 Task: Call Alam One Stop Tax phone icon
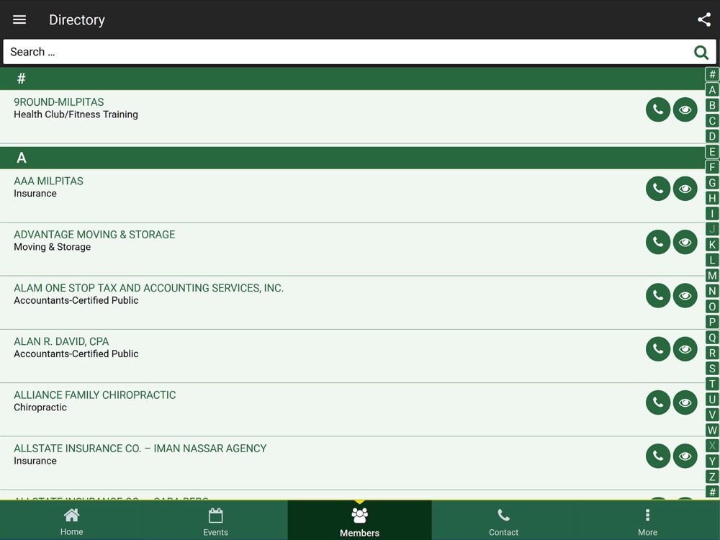coord(658,296)
